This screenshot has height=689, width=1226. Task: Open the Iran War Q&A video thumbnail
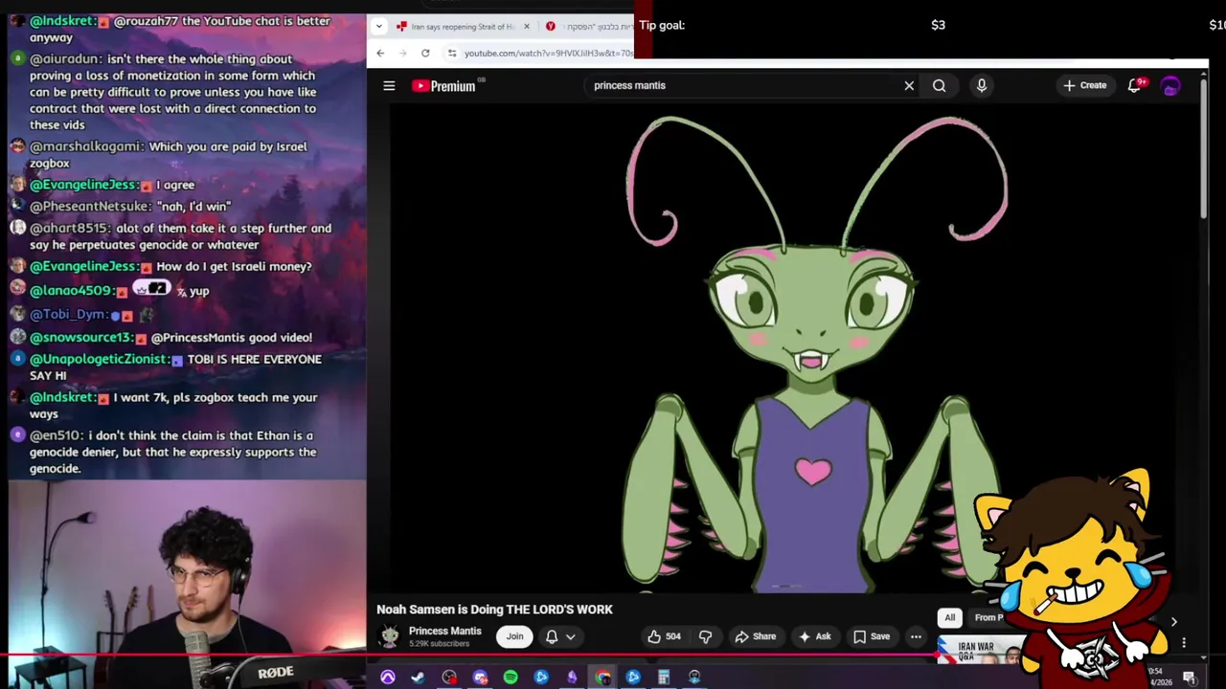[x=982, y=651]
